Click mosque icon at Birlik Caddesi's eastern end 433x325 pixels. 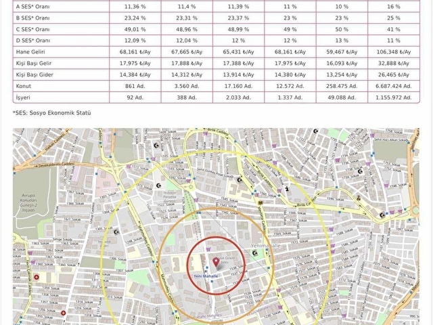(x=382, y=215)
